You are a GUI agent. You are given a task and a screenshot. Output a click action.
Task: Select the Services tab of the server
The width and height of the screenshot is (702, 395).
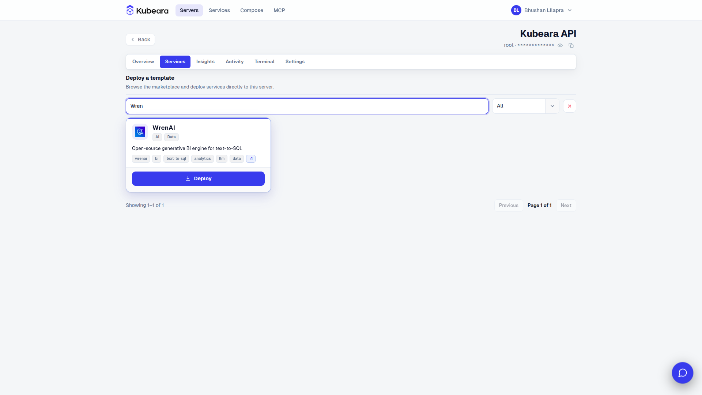(x=175, y=62)
